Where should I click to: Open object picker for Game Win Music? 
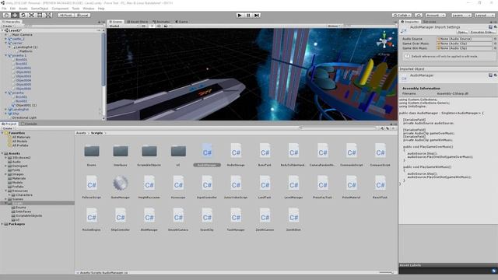[495, 48]
